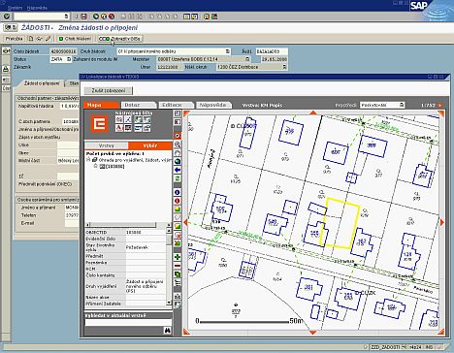Click the zoom-in magnifier icon on map toolbar
Viewport: 454px width, 353px height.
click(x=178, y=136)
